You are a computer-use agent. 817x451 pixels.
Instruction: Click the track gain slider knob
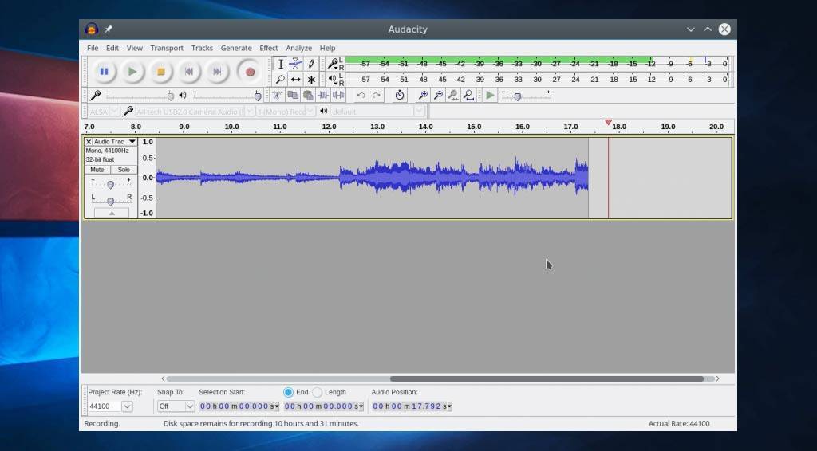[110, 185]
